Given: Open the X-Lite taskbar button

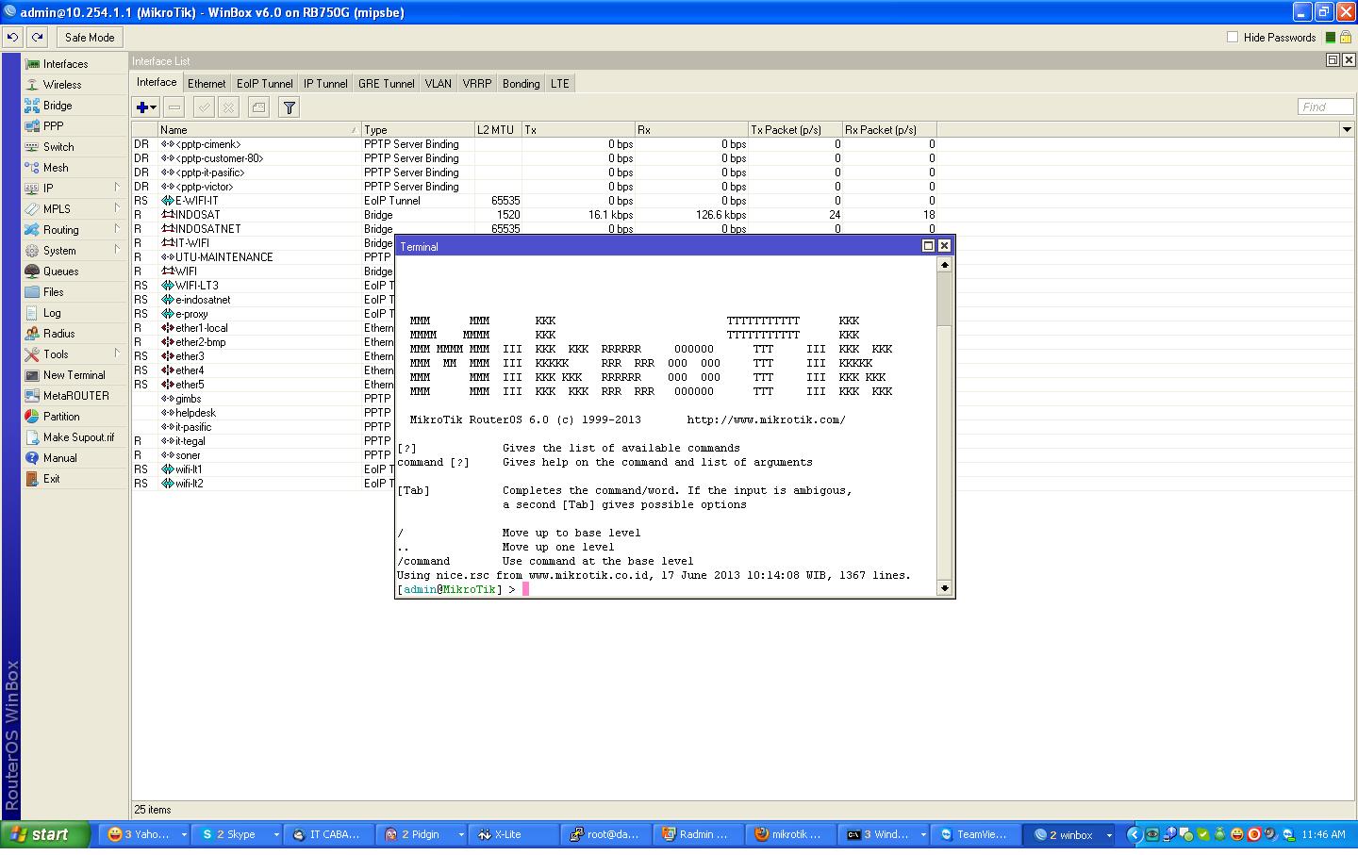Looking at the screenshot, I should (515, 834).
